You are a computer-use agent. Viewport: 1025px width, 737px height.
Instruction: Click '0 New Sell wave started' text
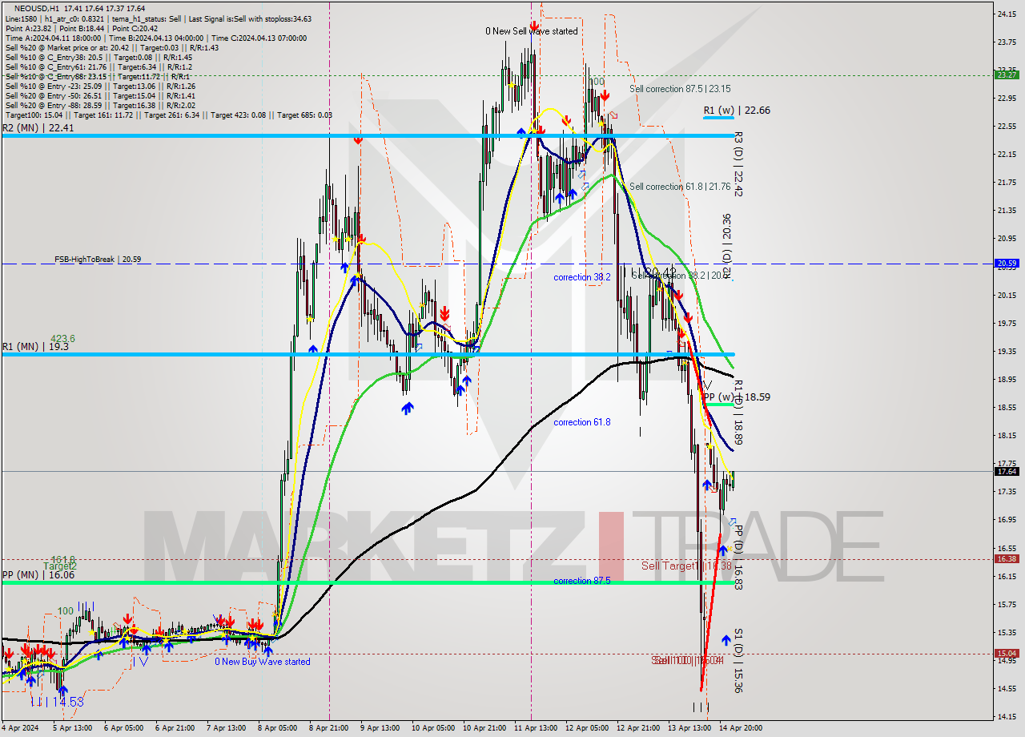coord(532,31)
